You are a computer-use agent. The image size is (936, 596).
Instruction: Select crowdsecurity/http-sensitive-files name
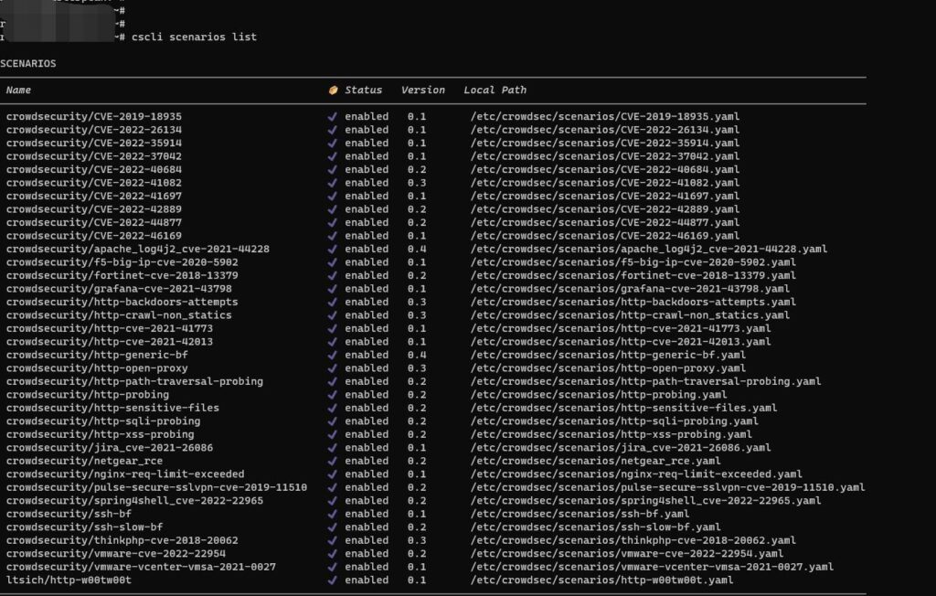point(112,408)
